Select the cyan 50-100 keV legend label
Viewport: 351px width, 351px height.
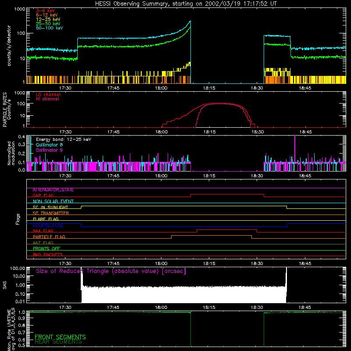click(50, 28)
